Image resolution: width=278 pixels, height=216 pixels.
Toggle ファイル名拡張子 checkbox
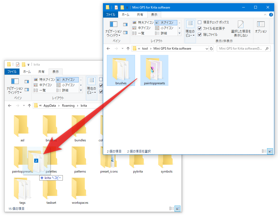(x=200, y=29)
